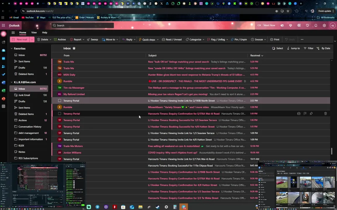Open the To Do checkmark app
The width and height of the screenshot is (337, 210).
[x=4, y=74]
